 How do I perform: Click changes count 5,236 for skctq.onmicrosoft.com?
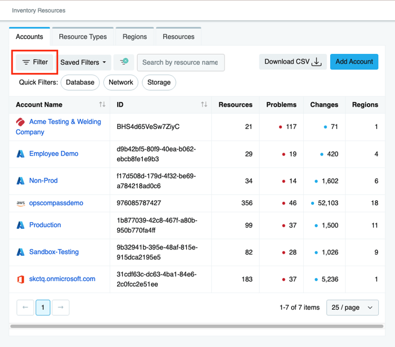[330, 279]
